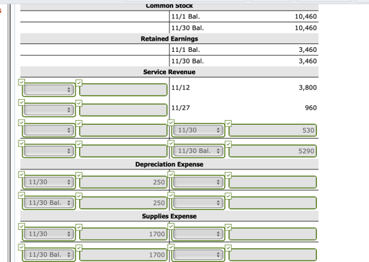Click green checkmark on Supplies Expense 11/30 dropdown

click(x=21, y=227)
